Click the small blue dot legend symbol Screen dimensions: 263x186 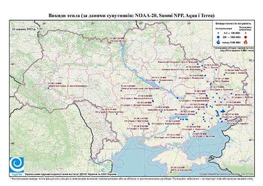pos(218,33)
